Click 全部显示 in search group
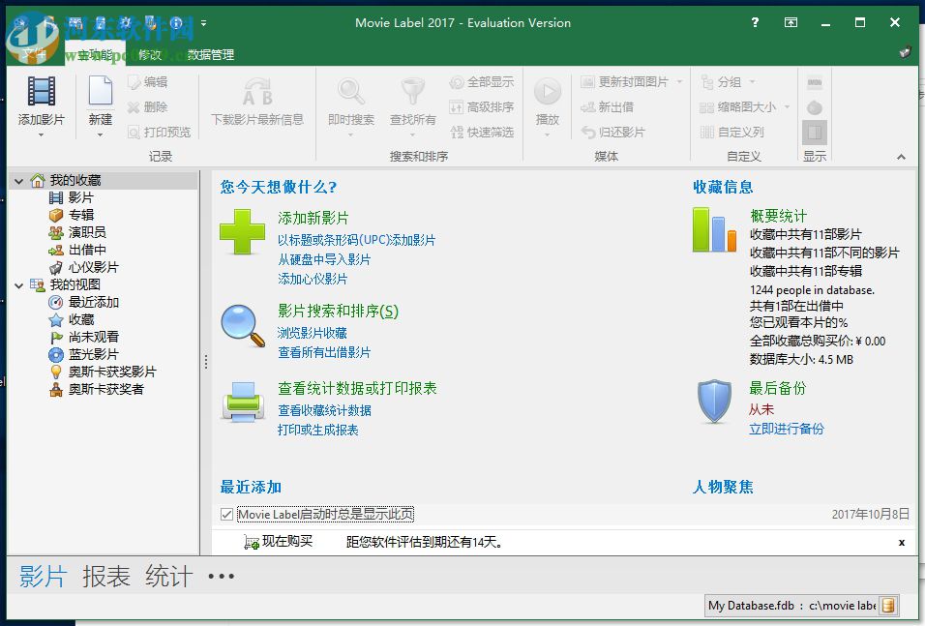 [482, 82]
